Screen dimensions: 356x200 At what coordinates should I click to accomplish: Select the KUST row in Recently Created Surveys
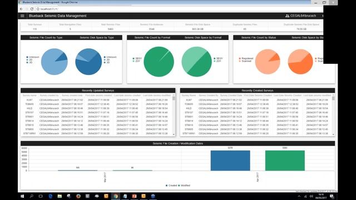point(256,100)
